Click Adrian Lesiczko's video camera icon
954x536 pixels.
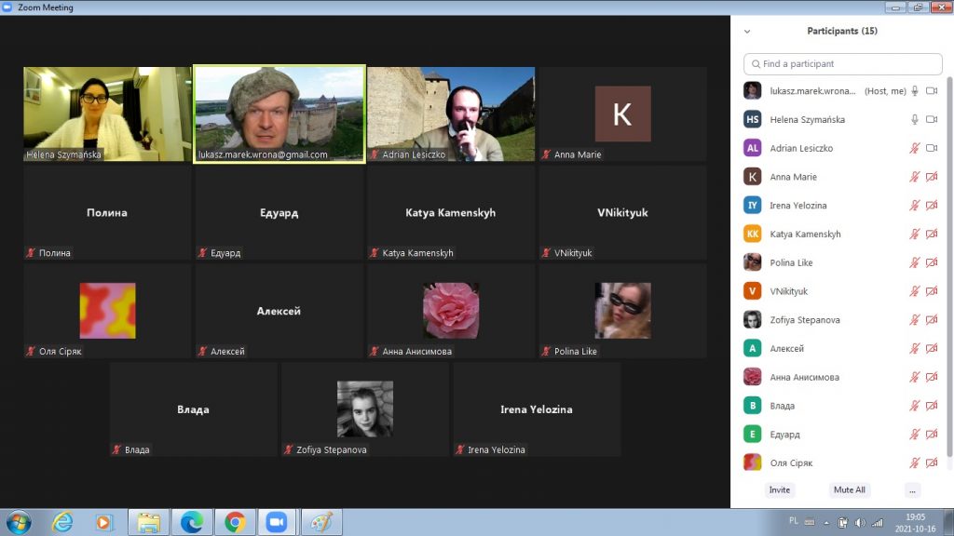(932, 149)
